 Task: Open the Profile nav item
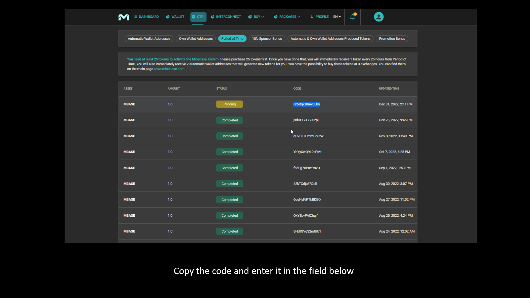click(319, 17)
